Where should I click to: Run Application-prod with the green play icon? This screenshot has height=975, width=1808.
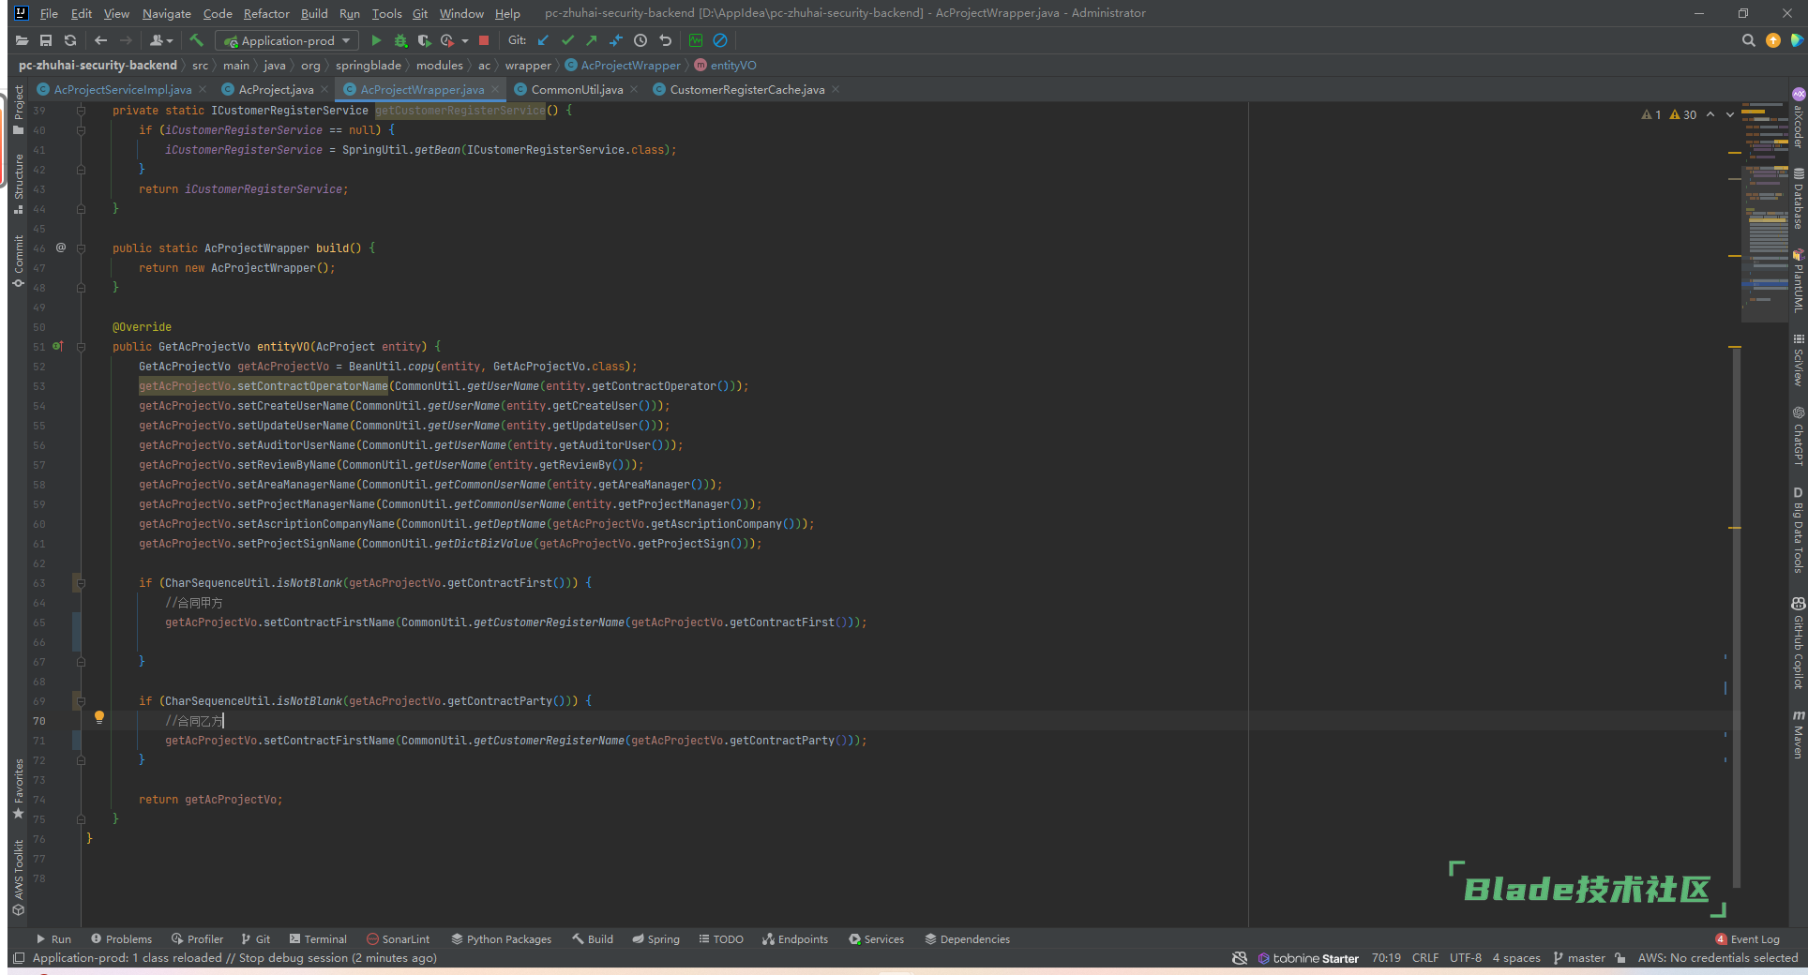(x=376, y=40)
